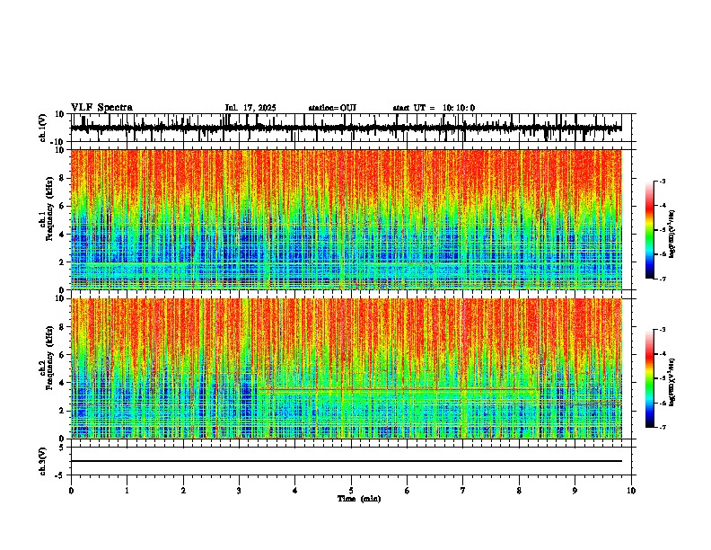Screen dimensions: 711x550
Task: Click the ch.2 spectrogram color scale bar
Action: [x=649, y=378]
